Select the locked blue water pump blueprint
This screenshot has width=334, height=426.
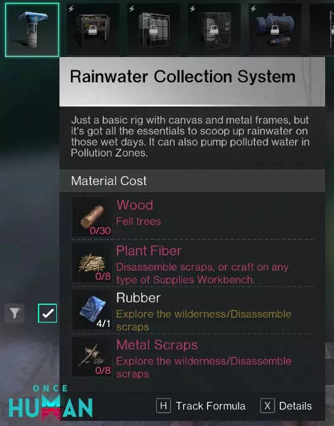pos(275,29)
